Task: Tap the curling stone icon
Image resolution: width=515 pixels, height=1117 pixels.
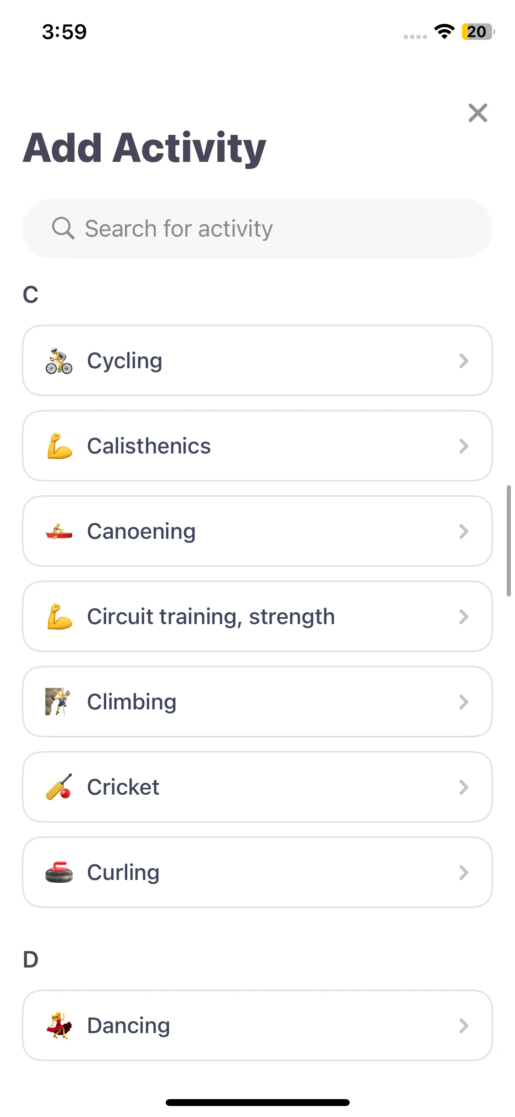Action: 59,872
